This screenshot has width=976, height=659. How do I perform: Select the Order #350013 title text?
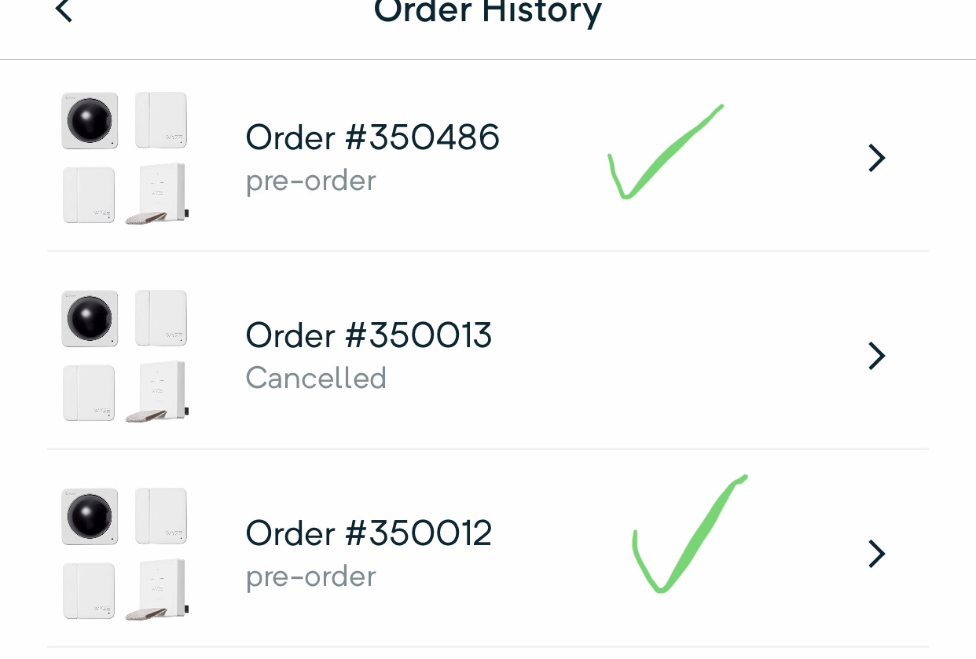(369, 335)
